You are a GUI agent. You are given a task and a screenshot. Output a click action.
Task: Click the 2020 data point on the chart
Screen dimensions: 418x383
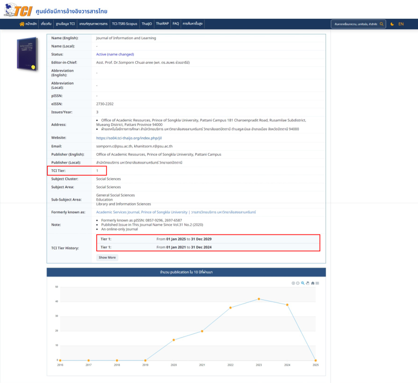coord(173,340)
